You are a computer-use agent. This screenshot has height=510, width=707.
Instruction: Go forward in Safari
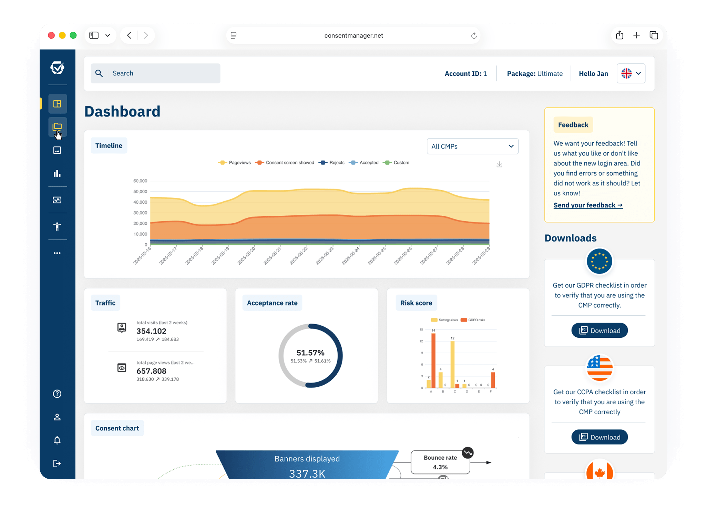click(x=146, y=35)
